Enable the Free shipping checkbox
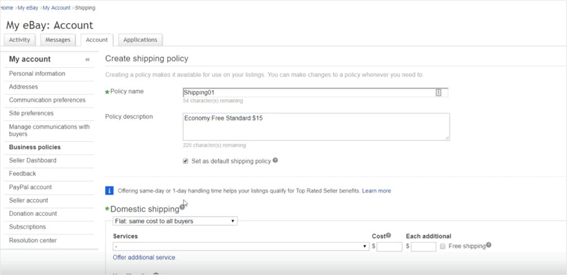 [x=443, y=246]
